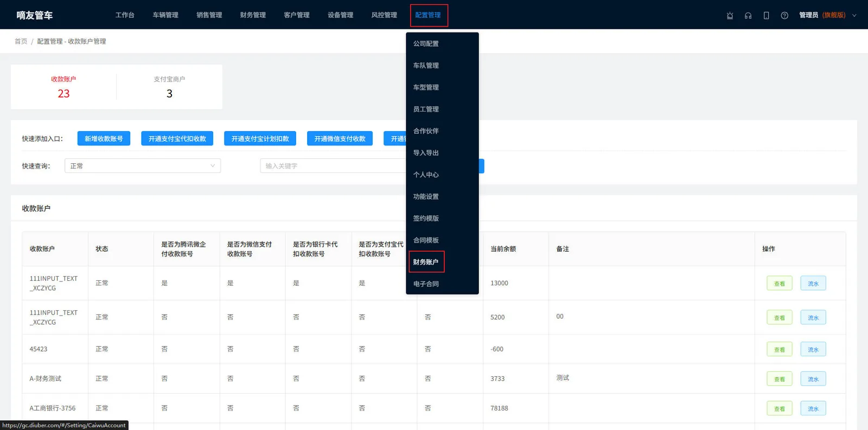
Task: Click the 开通支付宝计划扣款 button
Action: point(260,138)
